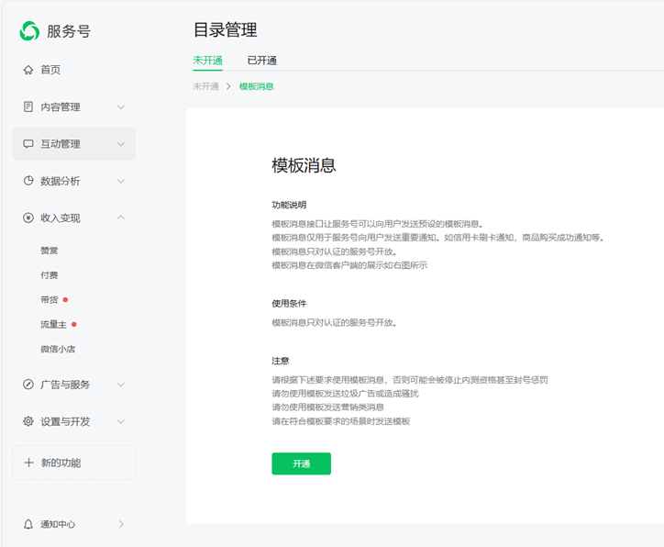
Task: Click the 收入变现 yen coin icon
Action: [28, 218]
